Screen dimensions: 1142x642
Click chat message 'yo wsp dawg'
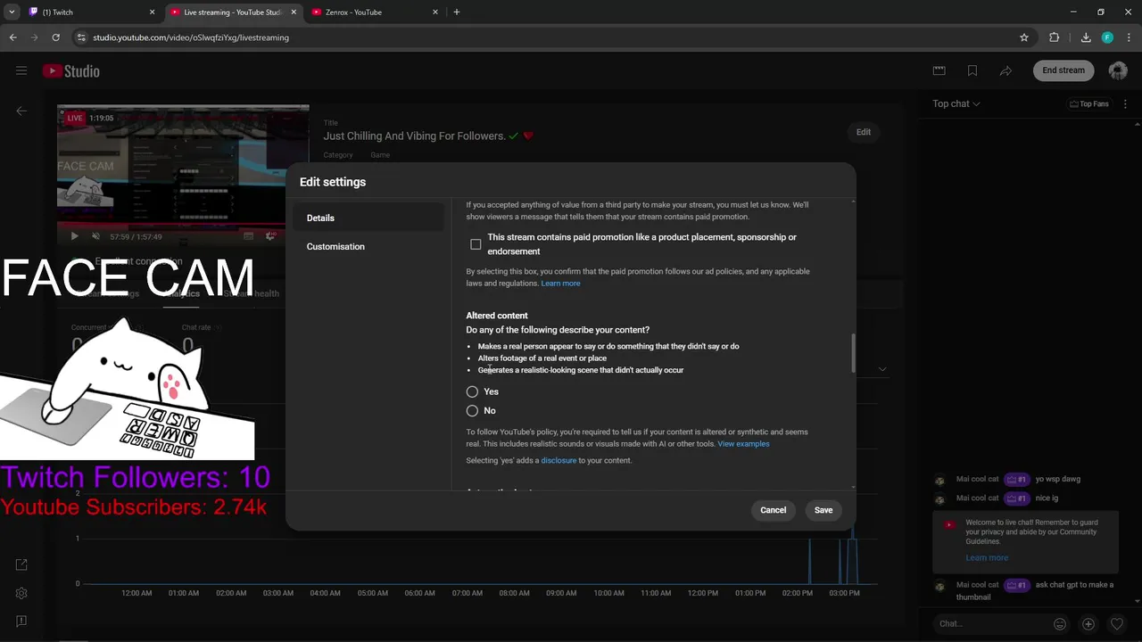pyautogui.click(x=1058, y=479)
